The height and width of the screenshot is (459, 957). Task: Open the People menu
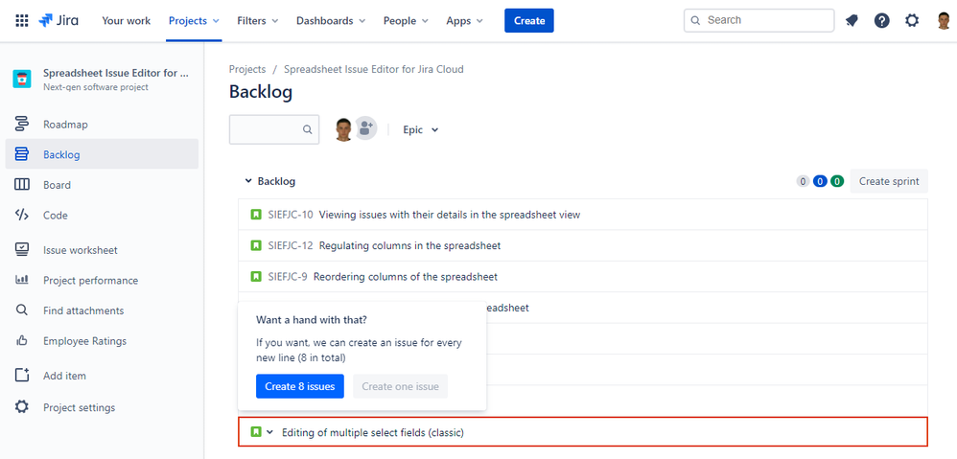pyautogui.click(x=406, y=21)
